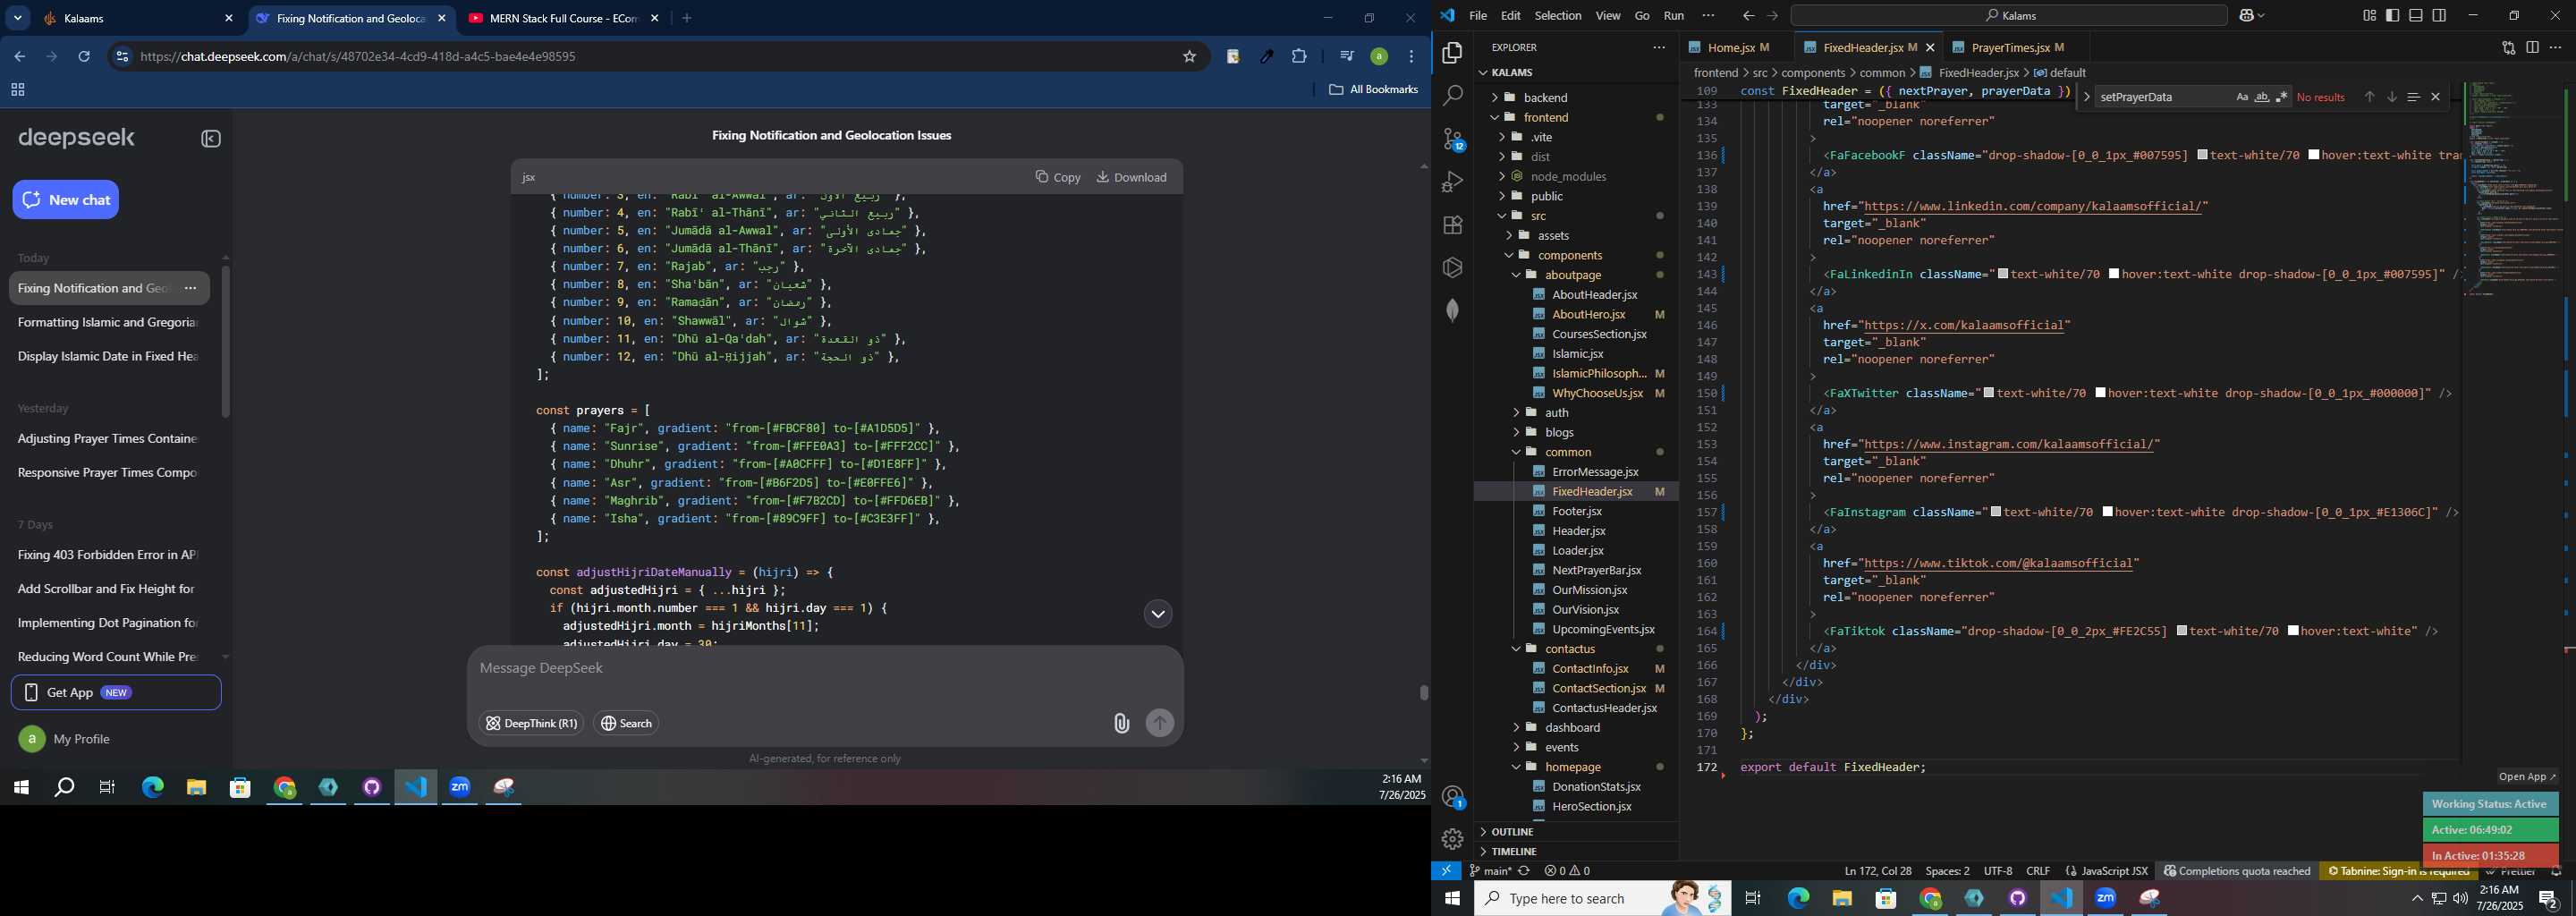2576x916 pixels.
Task: Close the find widget
Action: 2436,97
